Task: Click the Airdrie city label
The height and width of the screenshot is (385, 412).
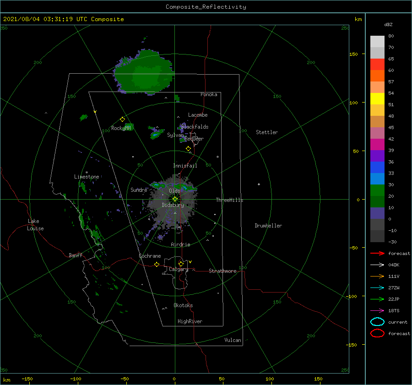Action: (180, 244)
